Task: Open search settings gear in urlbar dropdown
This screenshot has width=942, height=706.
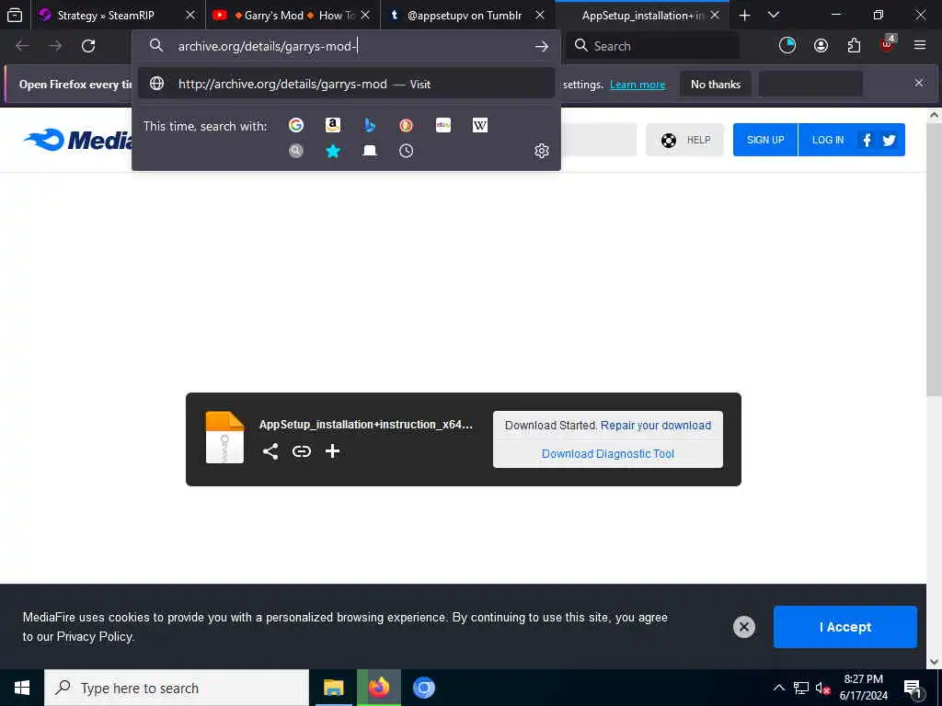Action: tap(541, 151)
